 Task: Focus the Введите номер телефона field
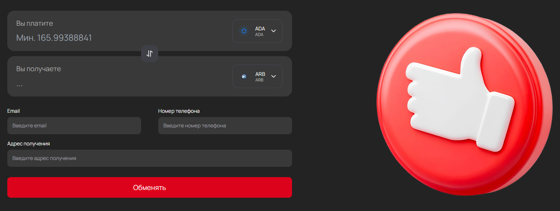[225, 126]
